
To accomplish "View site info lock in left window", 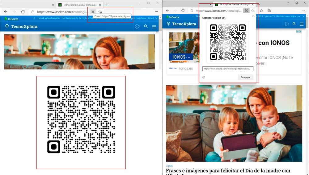I will (33, 12).
